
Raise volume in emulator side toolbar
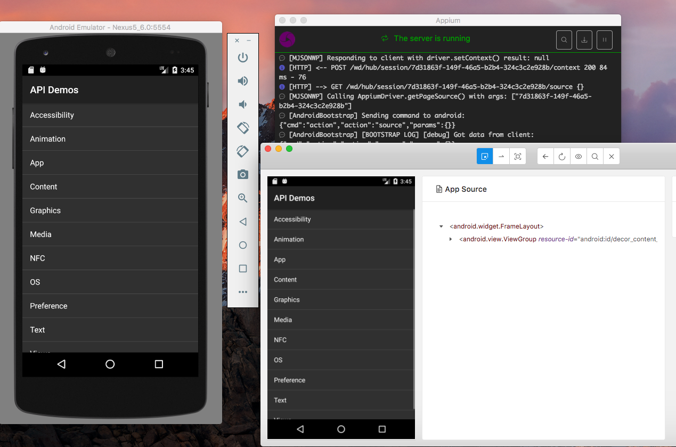pos(243,81)
